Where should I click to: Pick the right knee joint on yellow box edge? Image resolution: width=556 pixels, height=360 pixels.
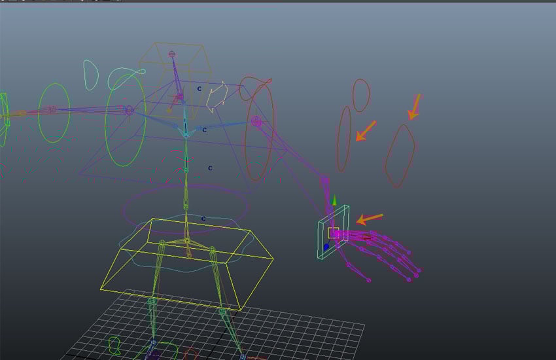(222, 312)
